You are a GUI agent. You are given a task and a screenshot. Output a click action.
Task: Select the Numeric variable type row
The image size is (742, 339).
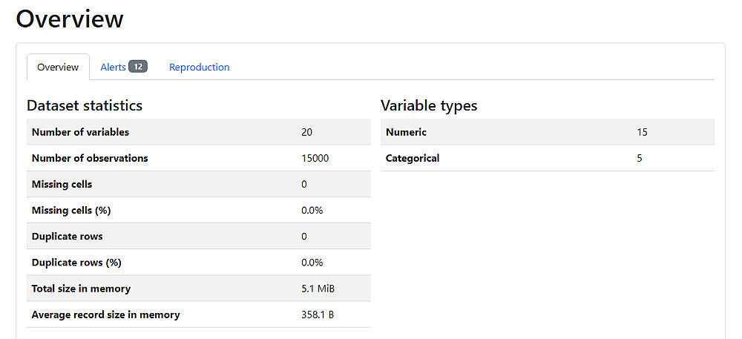click(x=406, y=132)
